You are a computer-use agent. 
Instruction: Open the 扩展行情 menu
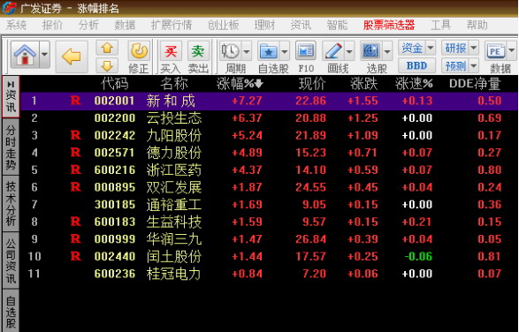172,25
